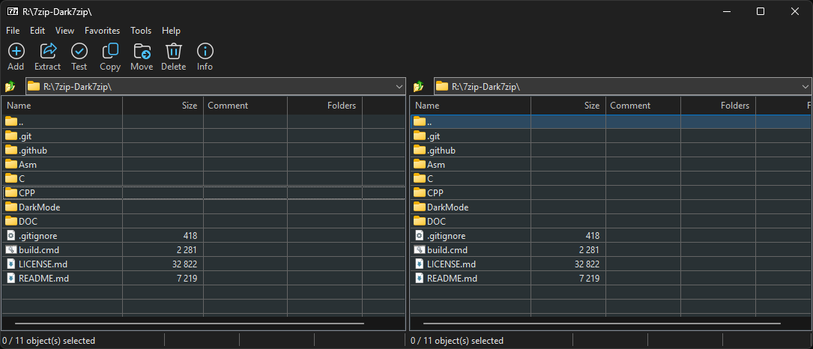Select DOC folder name in right panel
The width and height of the screenshot is (813, 349).
pos(437,221)
